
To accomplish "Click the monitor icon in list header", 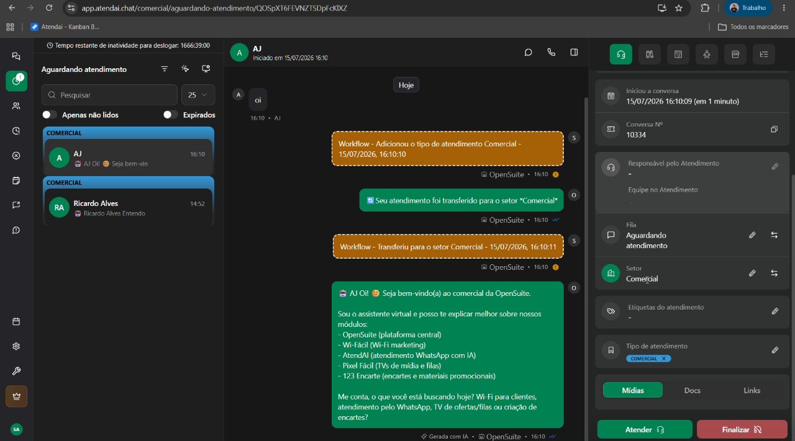I will [x=206, y=69].
